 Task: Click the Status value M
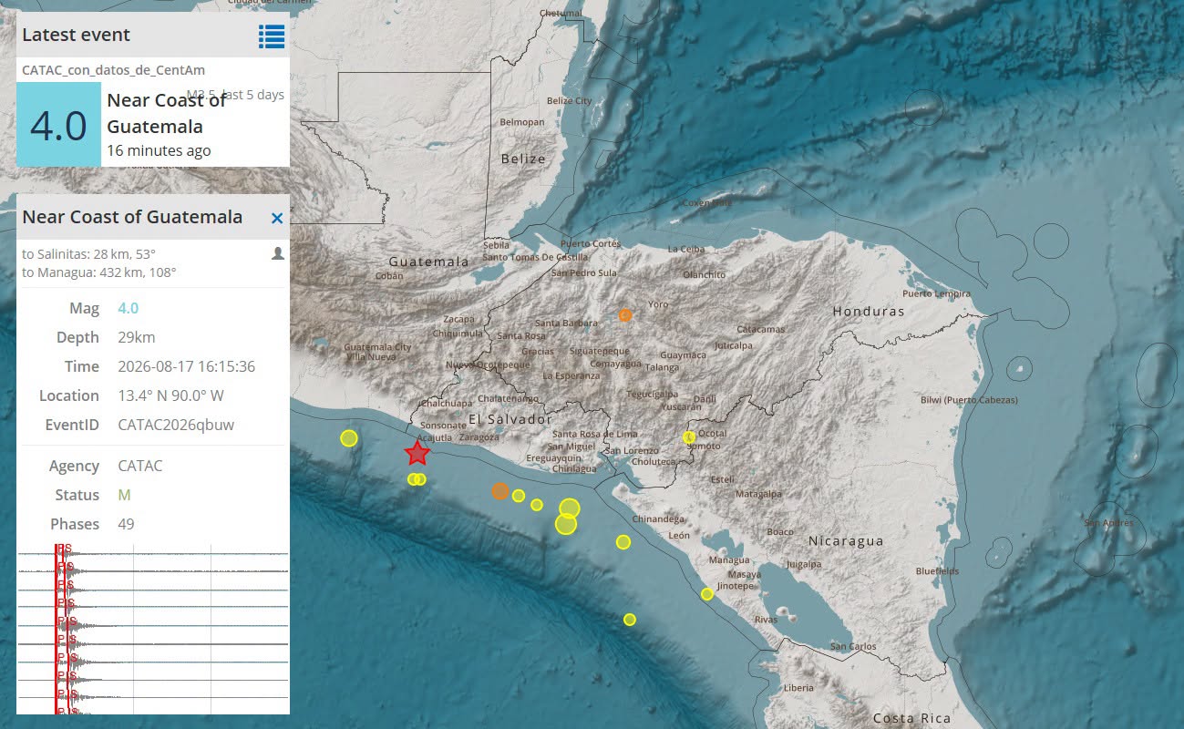pyautogui.click(x=124, y=495)
